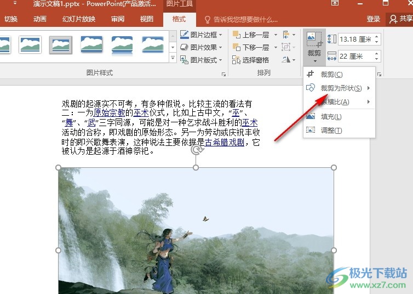Open the first 巫术 hyperlink after 原始宗教的
This screenshot has height=294, width=413.
[x=141, y=113]
